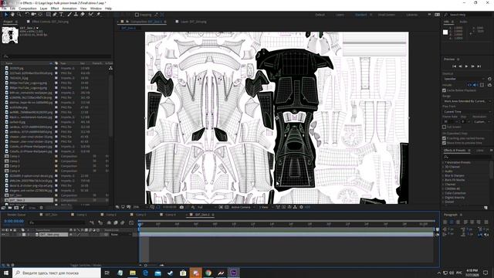This screenshot has height=278, width=494.
Task: Toggle 'If caching, play cached frames' checkbox
Action: [445, 138]
